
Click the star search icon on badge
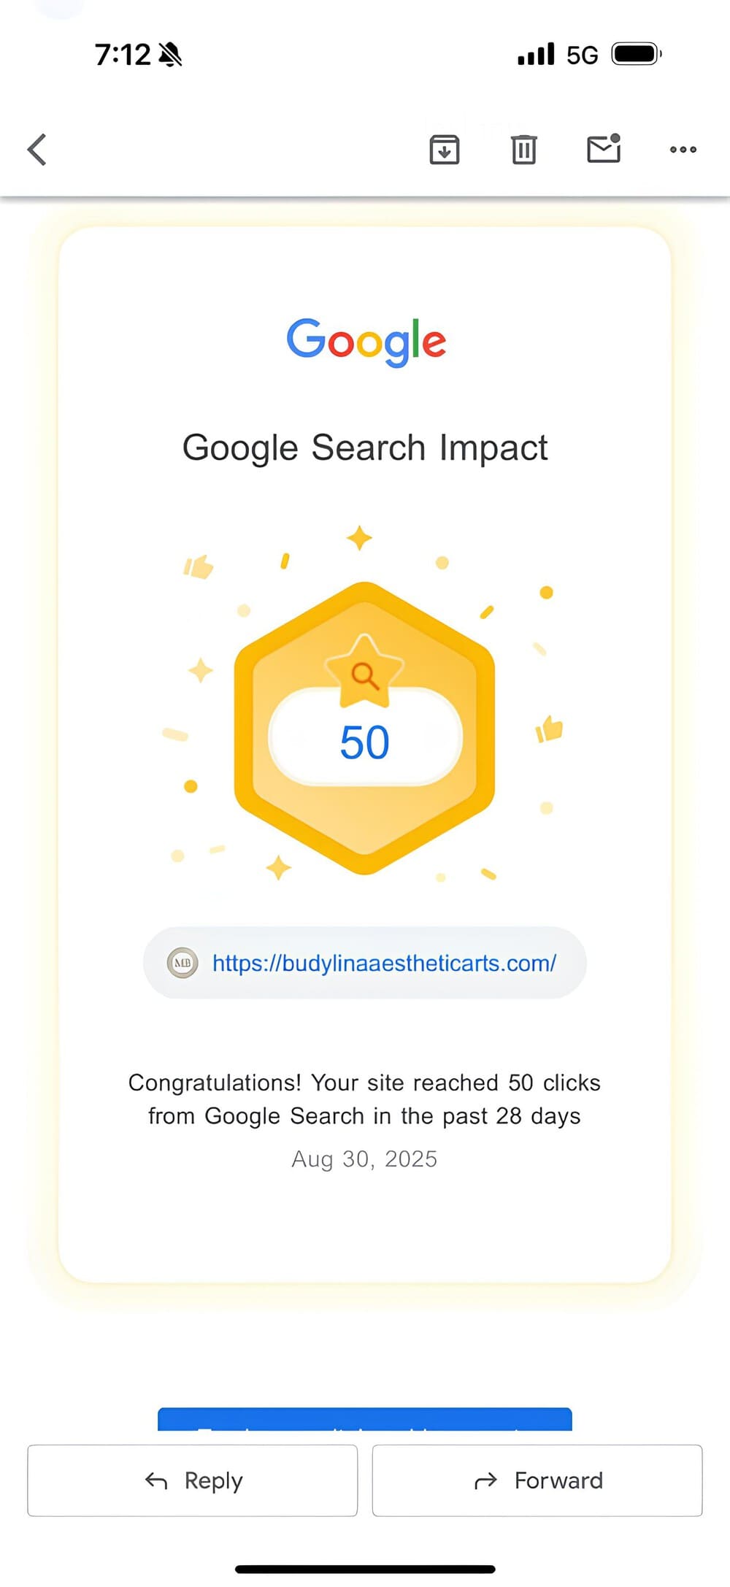(364, 671)
